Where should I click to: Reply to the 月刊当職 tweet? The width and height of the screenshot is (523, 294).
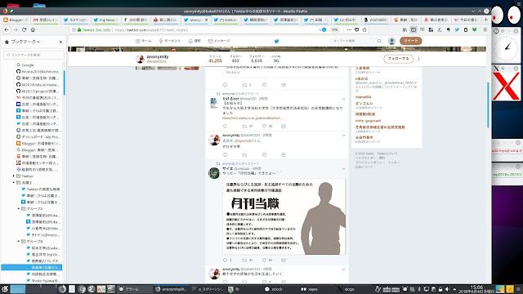pyautogui.click(x=225, y=260)
